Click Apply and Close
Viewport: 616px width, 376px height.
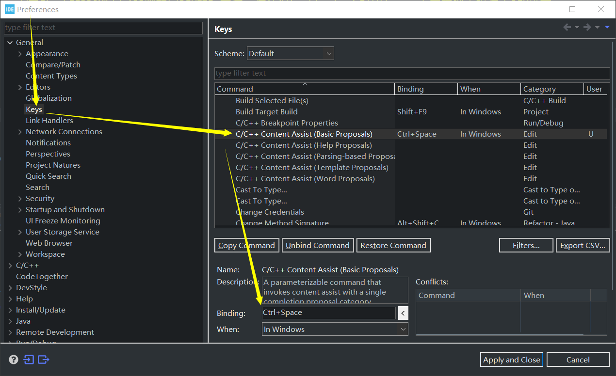[511, 360]
